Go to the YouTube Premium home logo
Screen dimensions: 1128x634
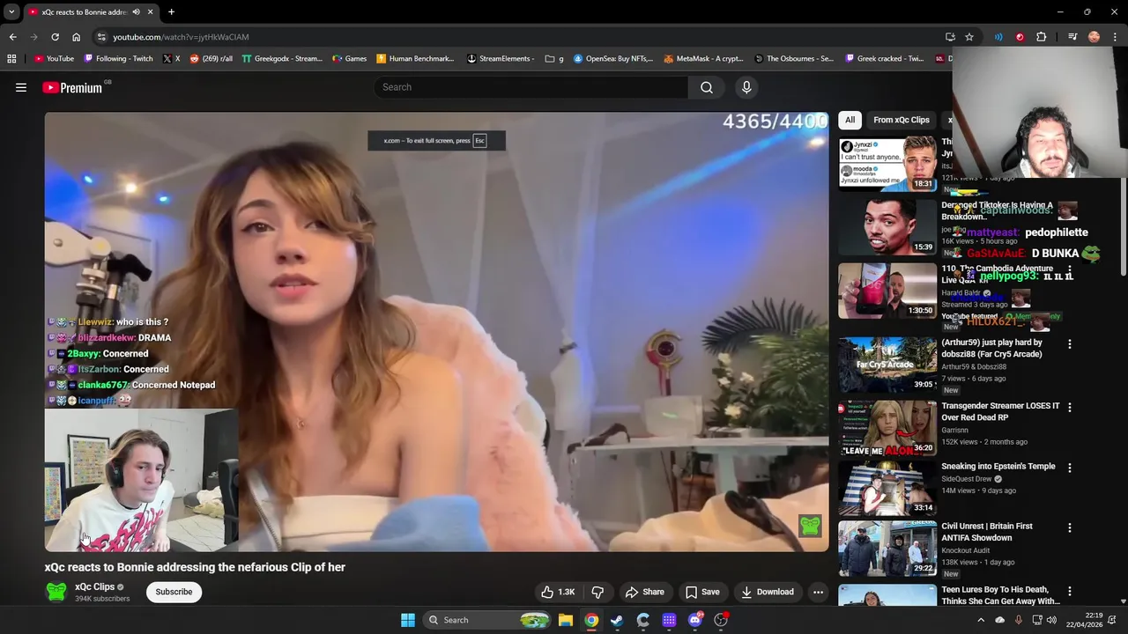72,87
